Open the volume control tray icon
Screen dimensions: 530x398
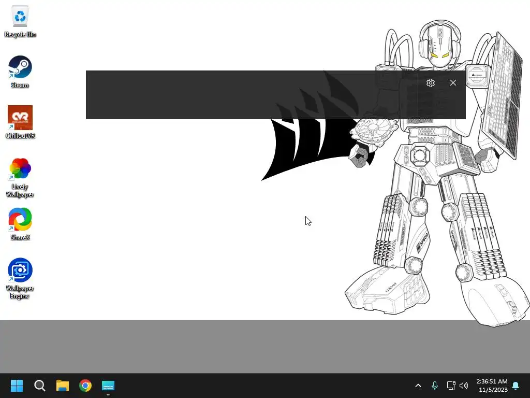click(x=464, y=386)
